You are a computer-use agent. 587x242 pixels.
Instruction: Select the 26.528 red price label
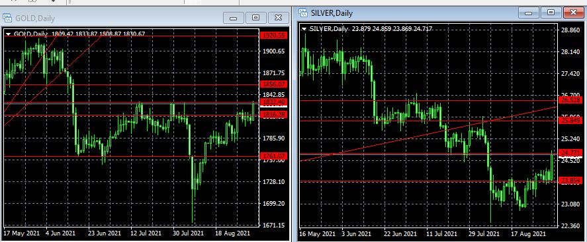[x=570, y=100]
